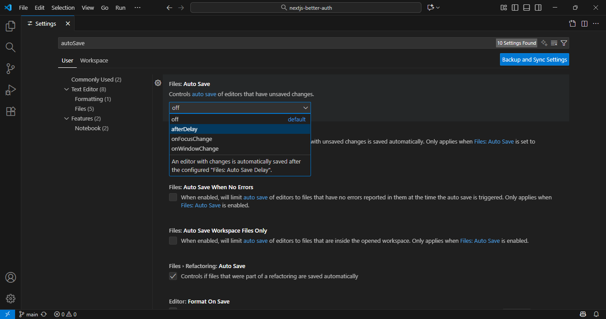This screenshot has height=319, width=606.
Task: Open the Explorer view in activity bar
Action: pos(10,26)
